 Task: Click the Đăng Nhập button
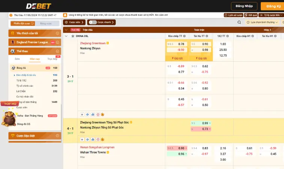coord(244,6)
